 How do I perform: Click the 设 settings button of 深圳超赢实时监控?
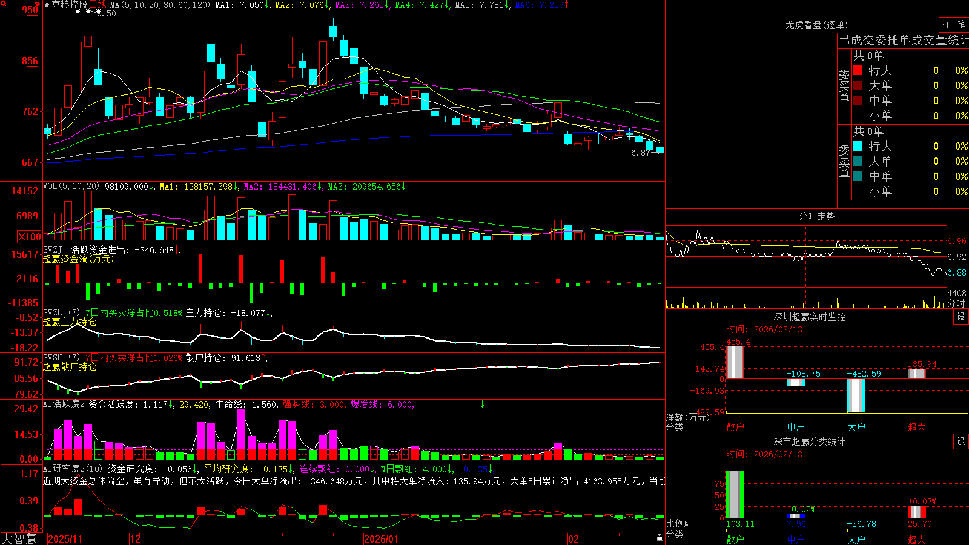click(x=961, y=317)
